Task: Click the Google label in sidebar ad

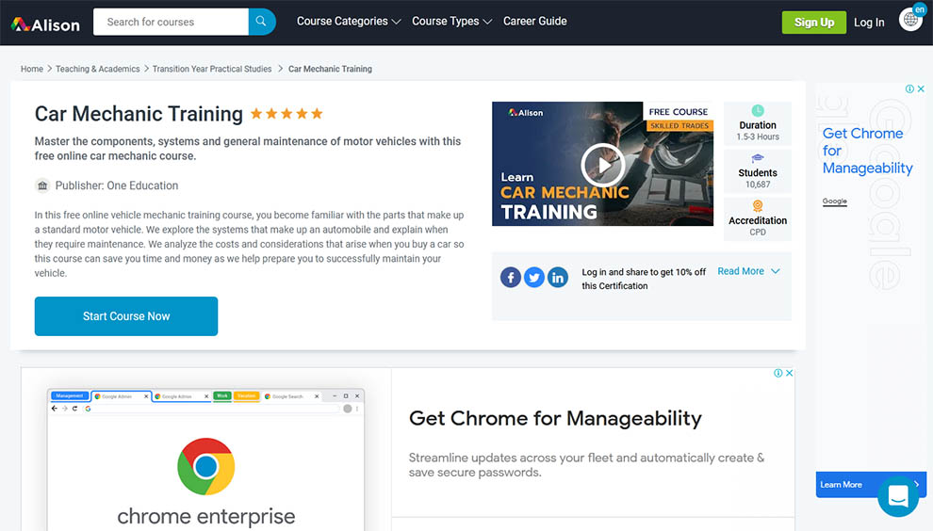Action: click(x=834, y=201)
